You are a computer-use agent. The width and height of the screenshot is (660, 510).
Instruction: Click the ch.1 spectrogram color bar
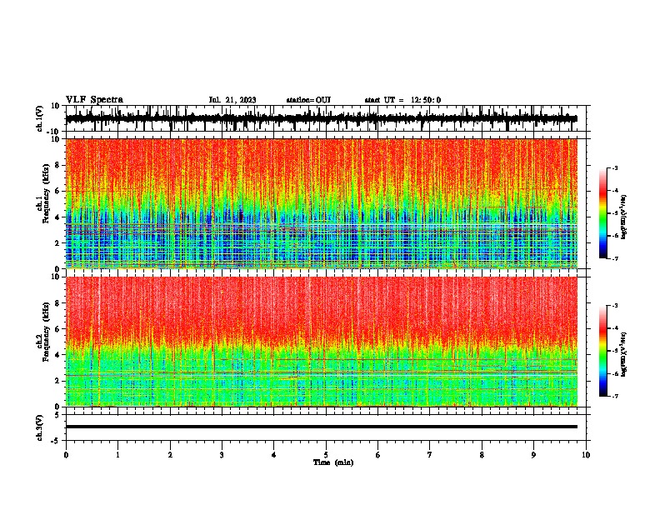click(603, 213)
